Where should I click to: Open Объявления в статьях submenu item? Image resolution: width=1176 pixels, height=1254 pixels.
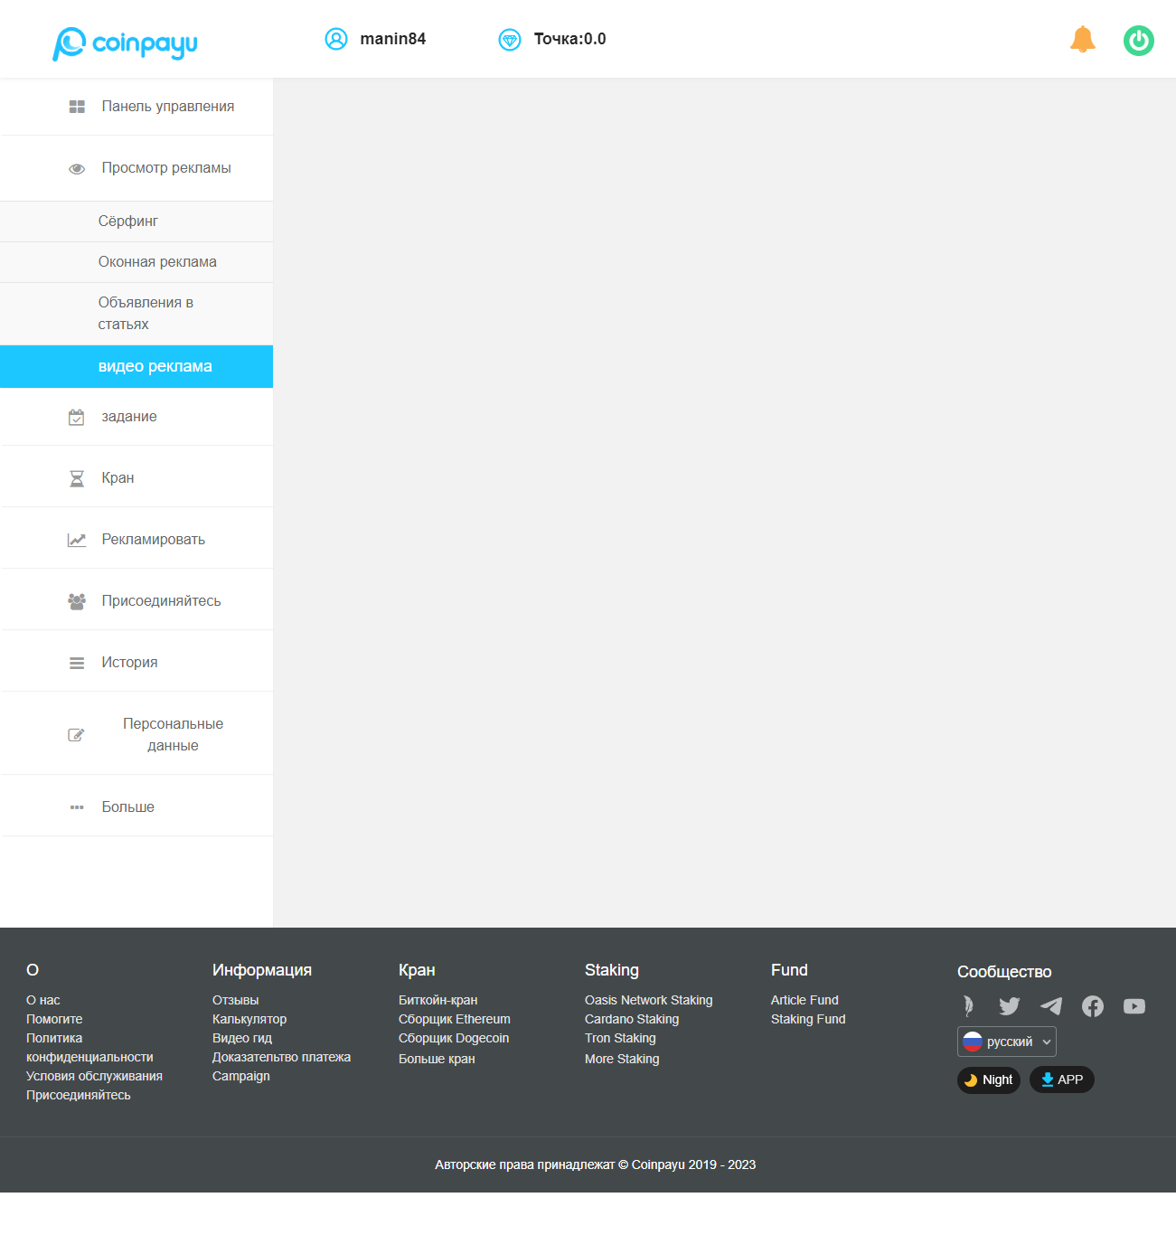pos(136,314)
